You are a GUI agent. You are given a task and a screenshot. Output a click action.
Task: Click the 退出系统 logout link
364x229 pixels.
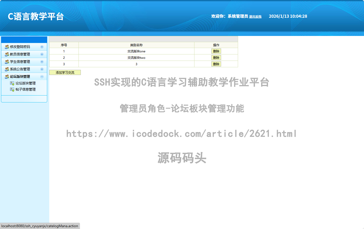pos(255,17)
